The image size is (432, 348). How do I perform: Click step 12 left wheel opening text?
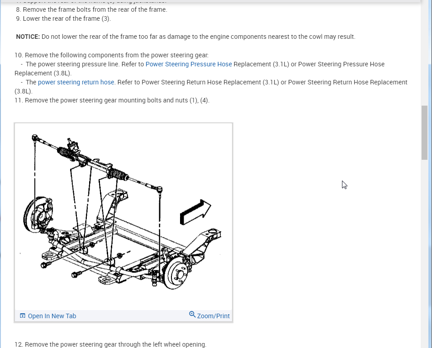coord(110,344)
